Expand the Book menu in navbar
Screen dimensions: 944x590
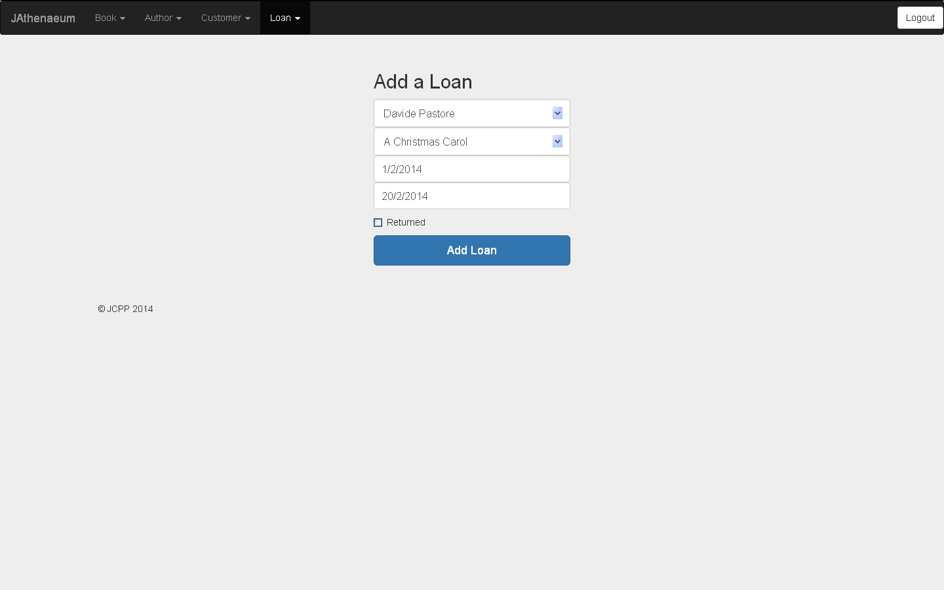pos(109,18)
